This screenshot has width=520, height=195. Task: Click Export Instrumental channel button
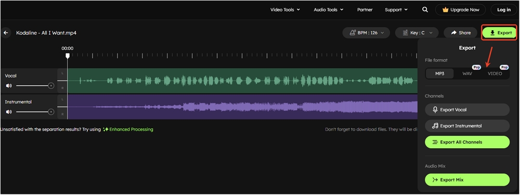[467, 126]
